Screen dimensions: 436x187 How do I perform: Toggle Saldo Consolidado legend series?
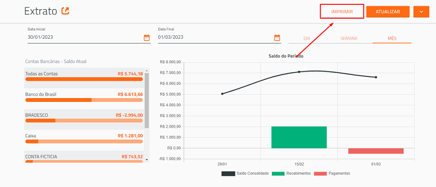[x=245, y=173]
